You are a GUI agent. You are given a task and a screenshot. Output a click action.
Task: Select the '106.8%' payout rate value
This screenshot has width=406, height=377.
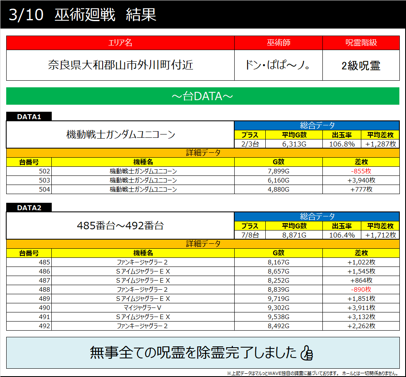click(342, 144)
